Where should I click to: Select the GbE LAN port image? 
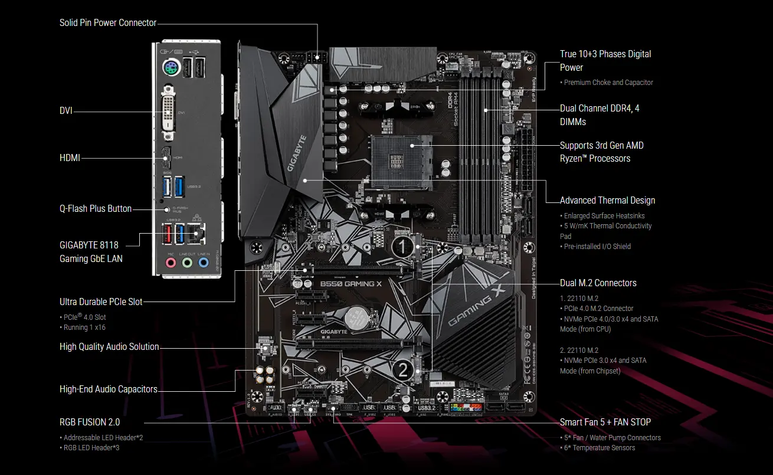point(196,232)
